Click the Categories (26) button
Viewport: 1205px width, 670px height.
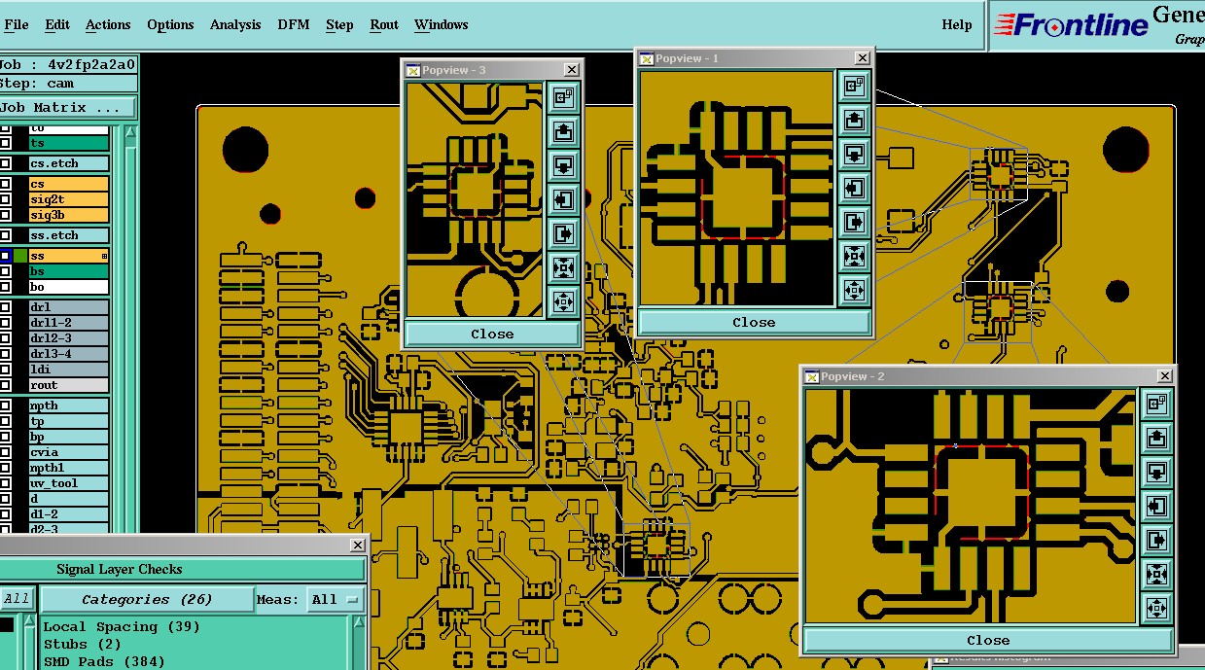(146, 599)
